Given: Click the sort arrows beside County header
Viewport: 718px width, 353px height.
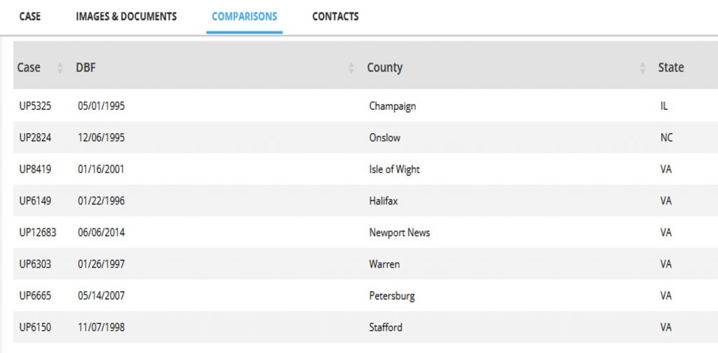Looking at the screenshot, I should (642, 69).
